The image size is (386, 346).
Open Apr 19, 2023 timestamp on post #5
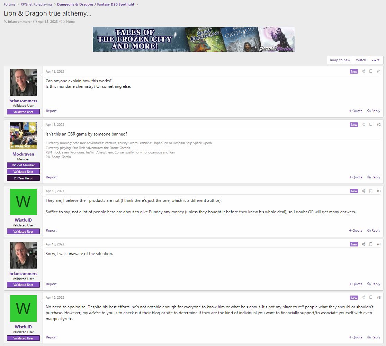point(55,297)
